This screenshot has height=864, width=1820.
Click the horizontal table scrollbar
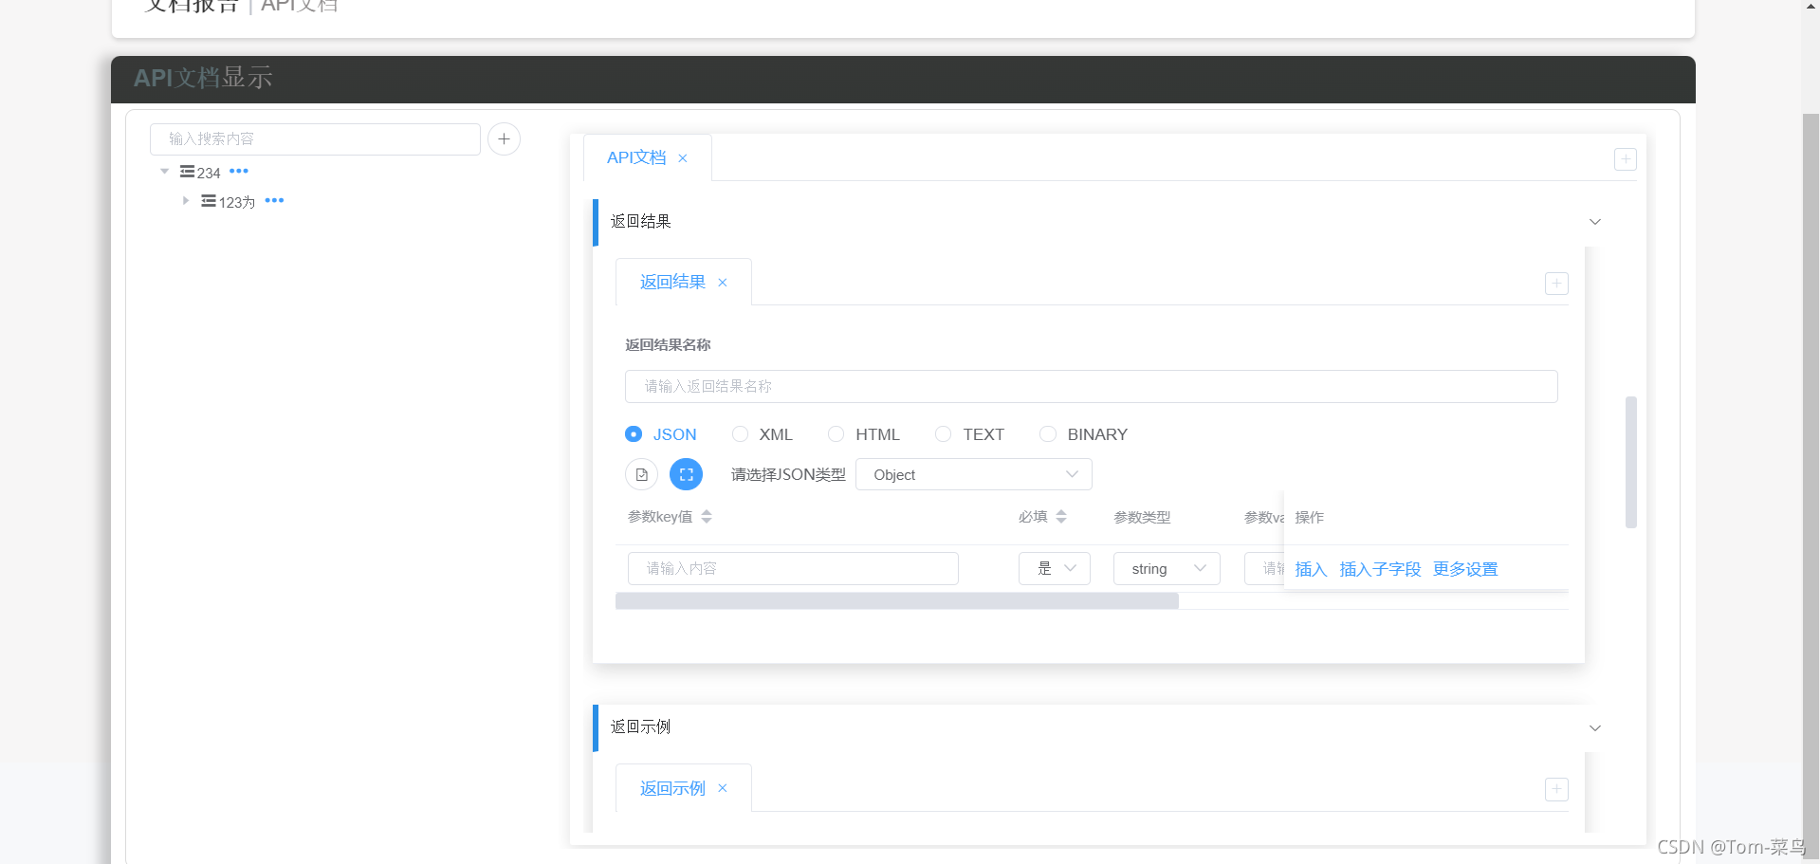click(x=897, y=601)
